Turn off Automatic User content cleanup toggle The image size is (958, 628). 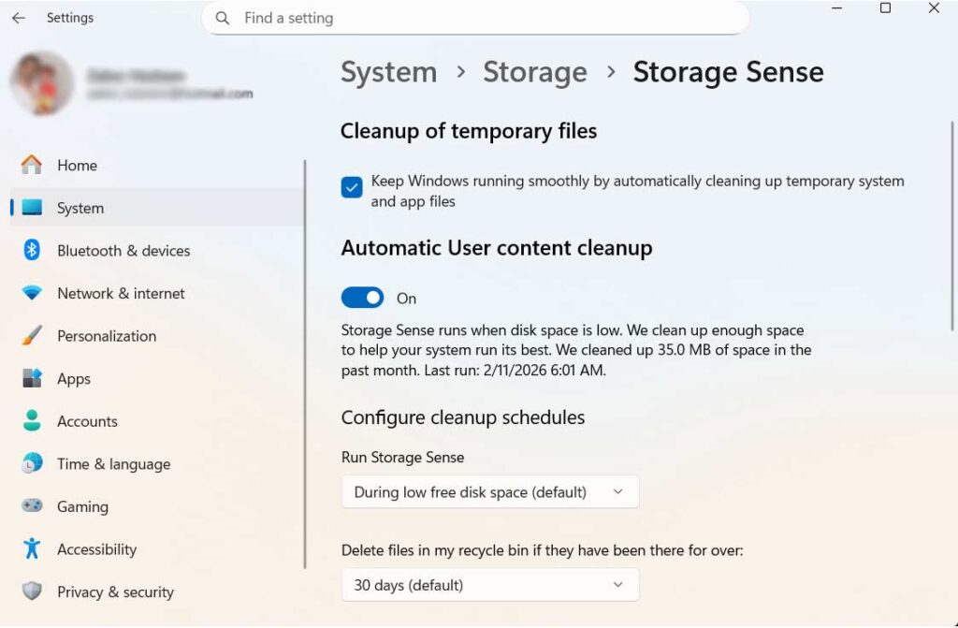click(x=362, y=299)
